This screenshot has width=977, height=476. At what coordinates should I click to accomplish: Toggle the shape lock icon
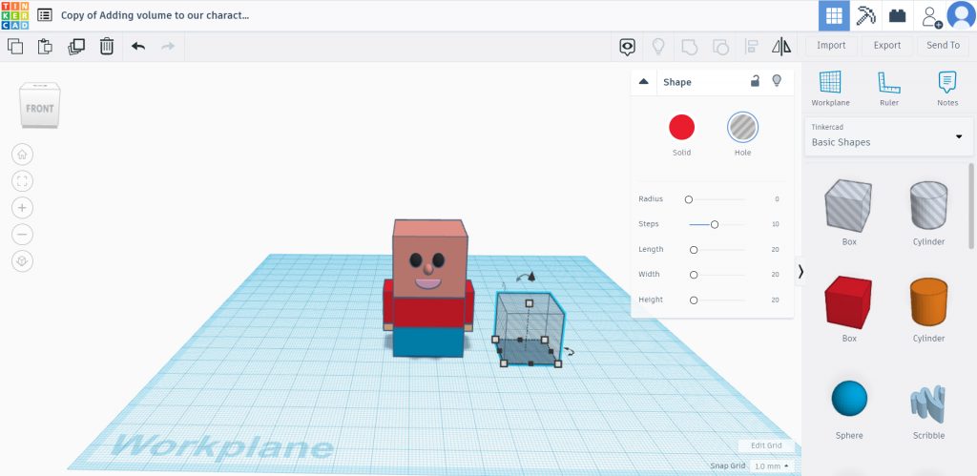[x=755, y=81]
